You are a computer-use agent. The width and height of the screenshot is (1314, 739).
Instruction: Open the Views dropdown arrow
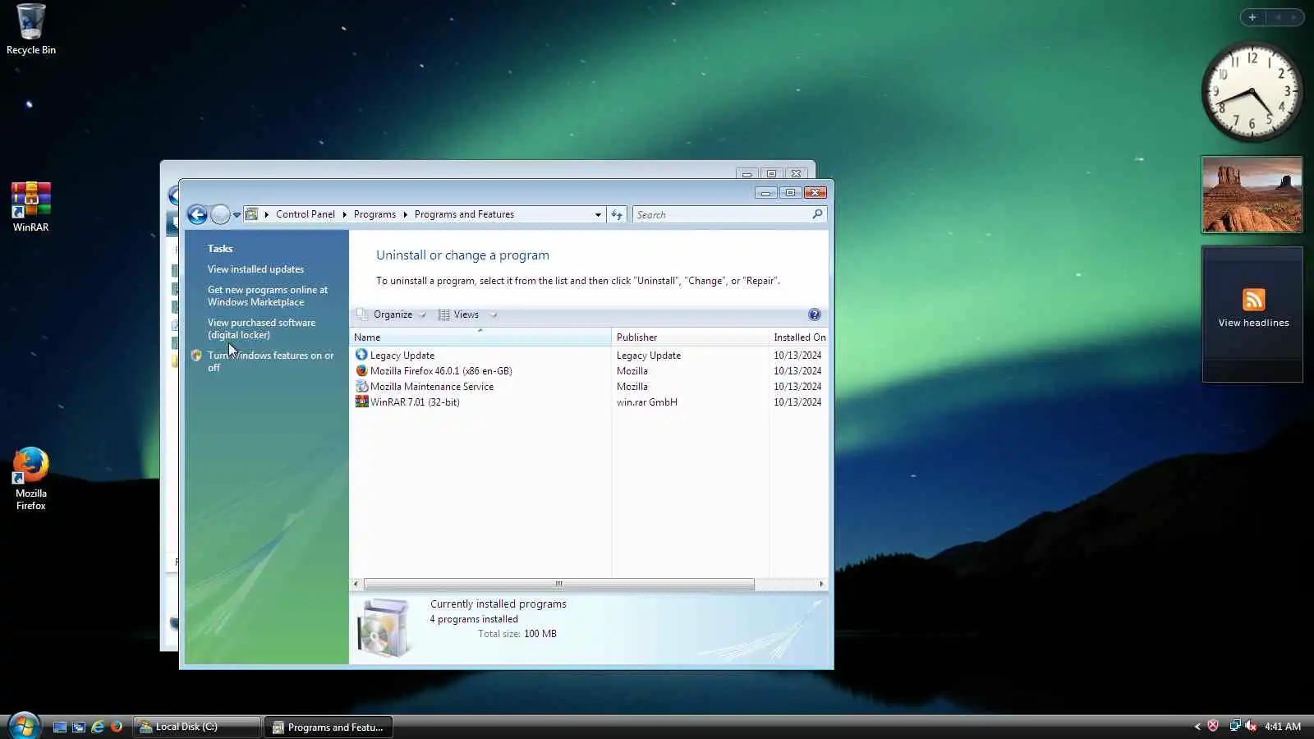[x=494, y=314]
